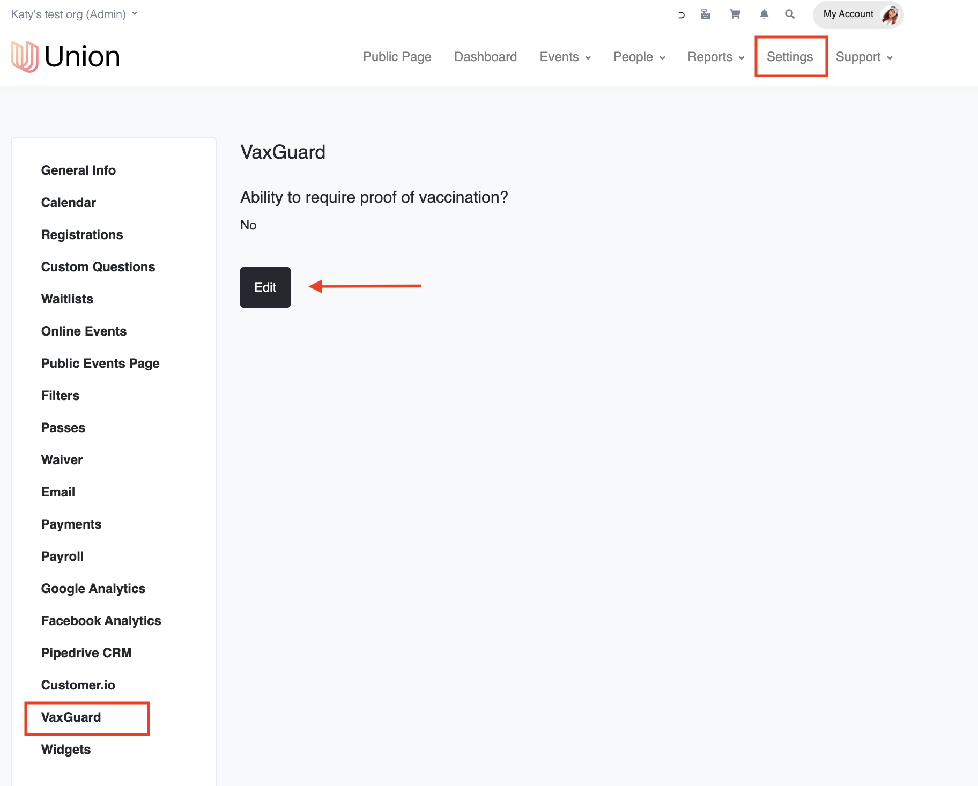Viewport: 978px width, 786px height.
Task: Open Waitlists settings
Action: (67, 299)
